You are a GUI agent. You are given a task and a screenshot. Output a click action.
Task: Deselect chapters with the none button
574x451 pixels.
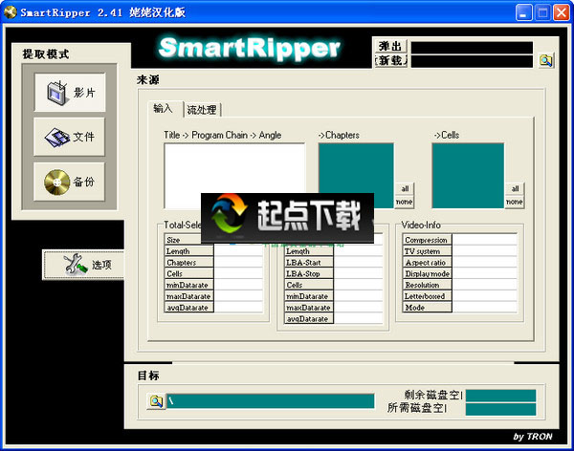click(405, 202)
